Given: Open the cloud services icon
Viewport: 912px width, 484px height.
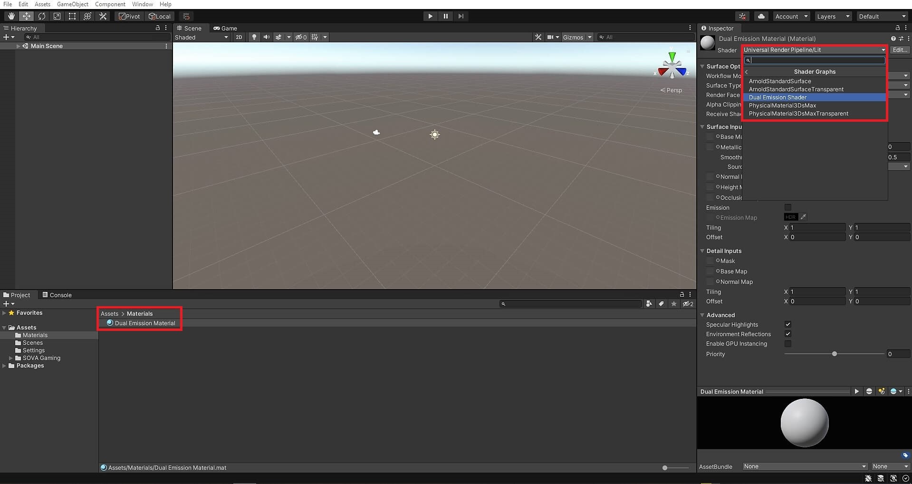Looking at the screenshot, I should 761,16.
